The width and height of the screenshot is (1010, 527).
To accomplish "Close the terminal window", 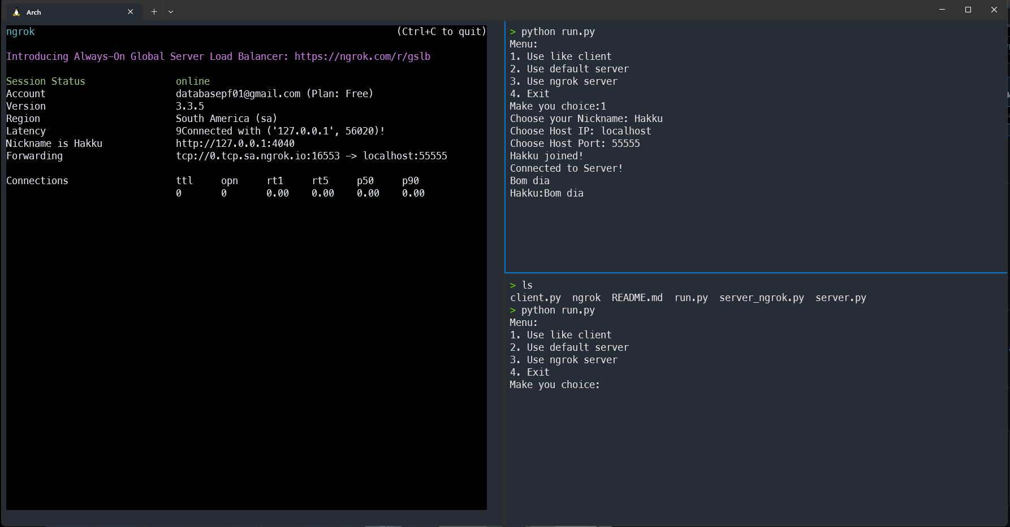I will 994,10.
